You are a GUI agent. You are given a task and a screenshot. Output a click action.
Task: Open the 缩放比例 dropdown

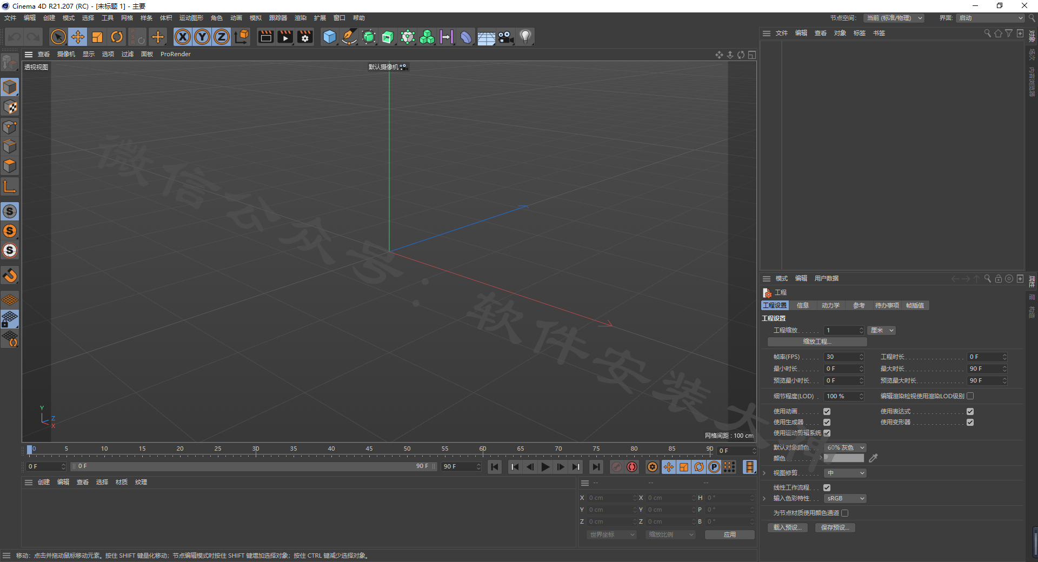(x=670, y=534)
